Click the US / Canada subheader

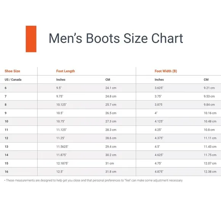coord(13,80)
